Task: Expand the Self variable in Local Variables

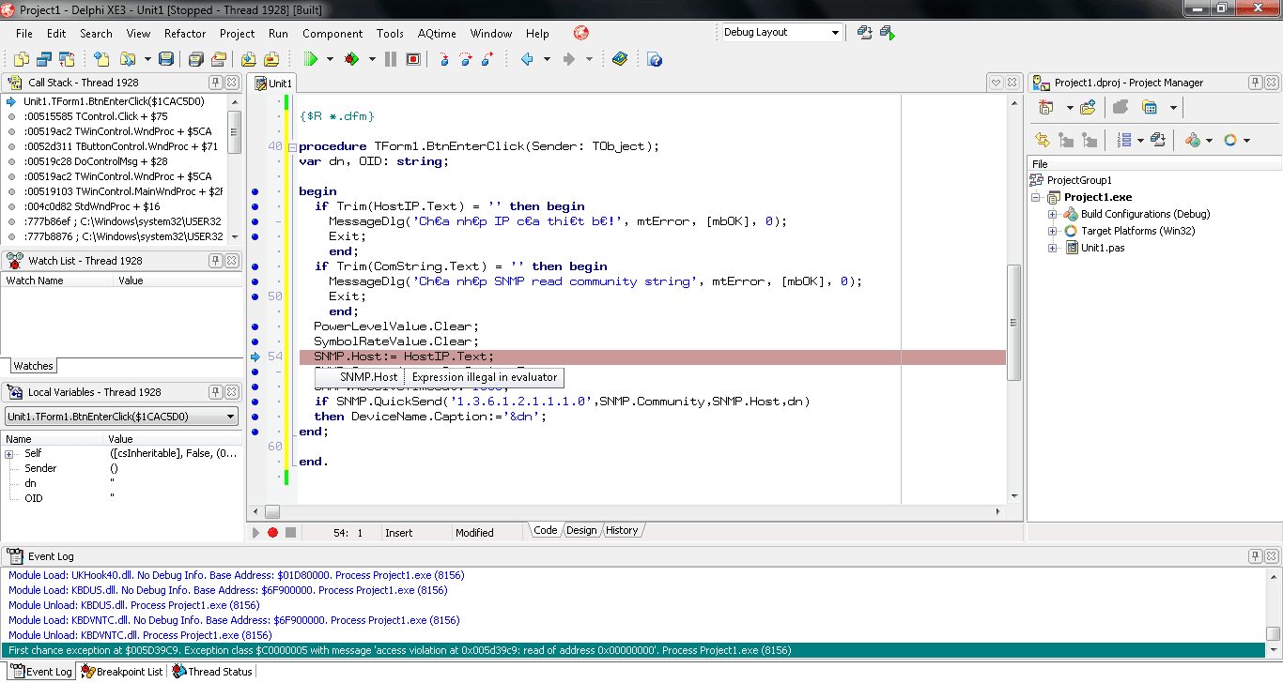Action: pyautogui.click(x=8, y=454)
